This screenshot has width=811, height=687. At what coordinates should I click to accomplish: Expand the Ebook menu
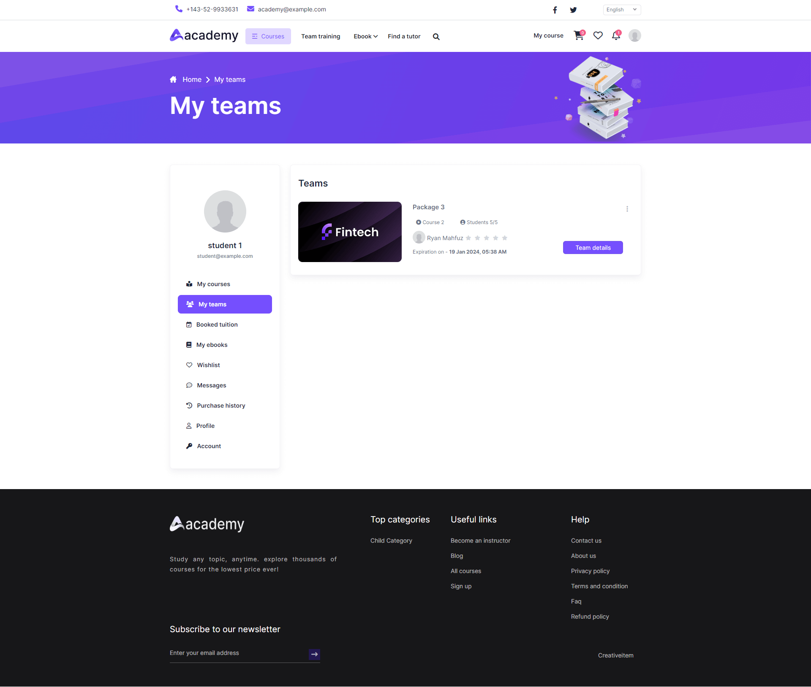pos(365,36)
